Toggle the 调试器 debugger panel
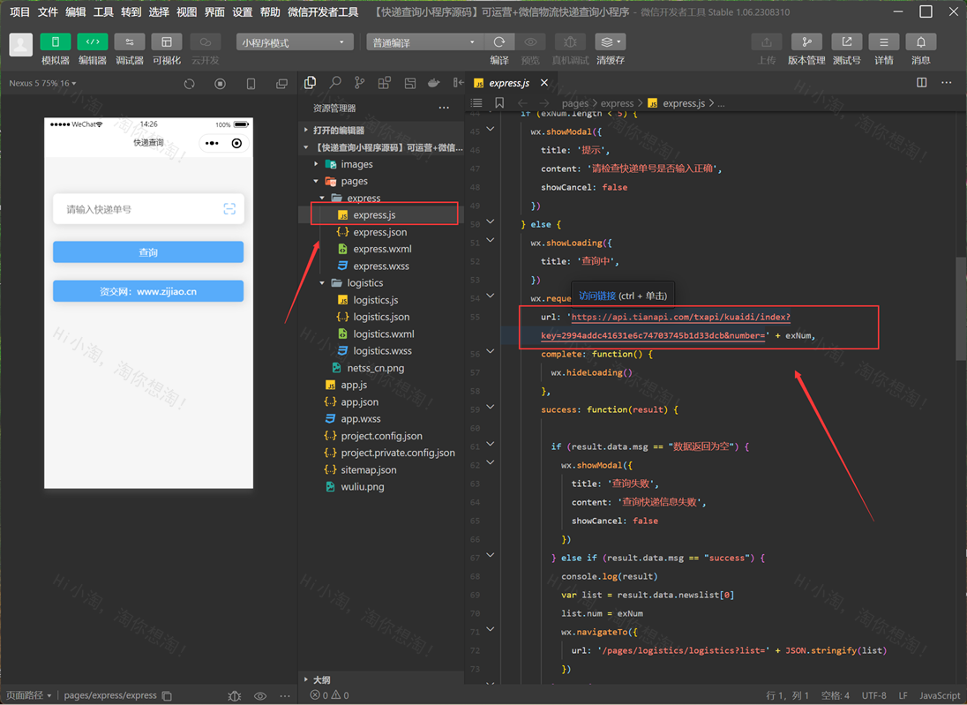967x705 pixels. click(x=130, y=42)
